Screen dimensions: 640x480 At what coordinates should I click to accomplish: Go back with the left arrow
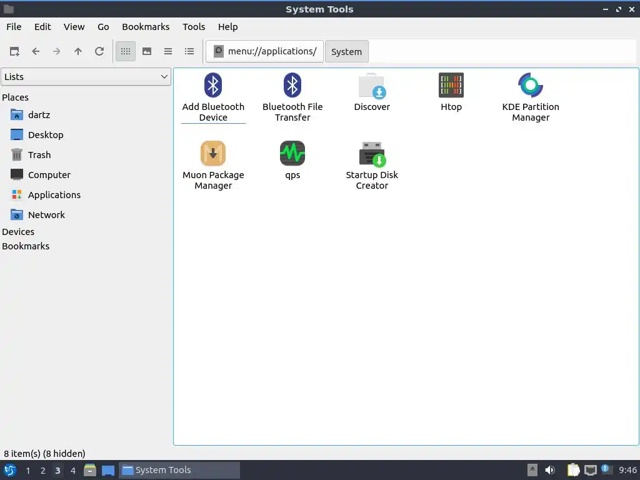[36, 51]
